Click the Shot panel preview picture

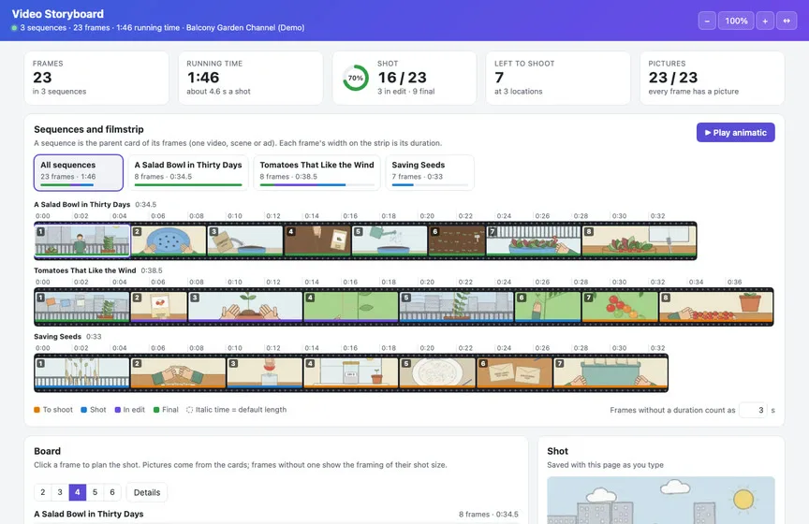tap(660, 500)
